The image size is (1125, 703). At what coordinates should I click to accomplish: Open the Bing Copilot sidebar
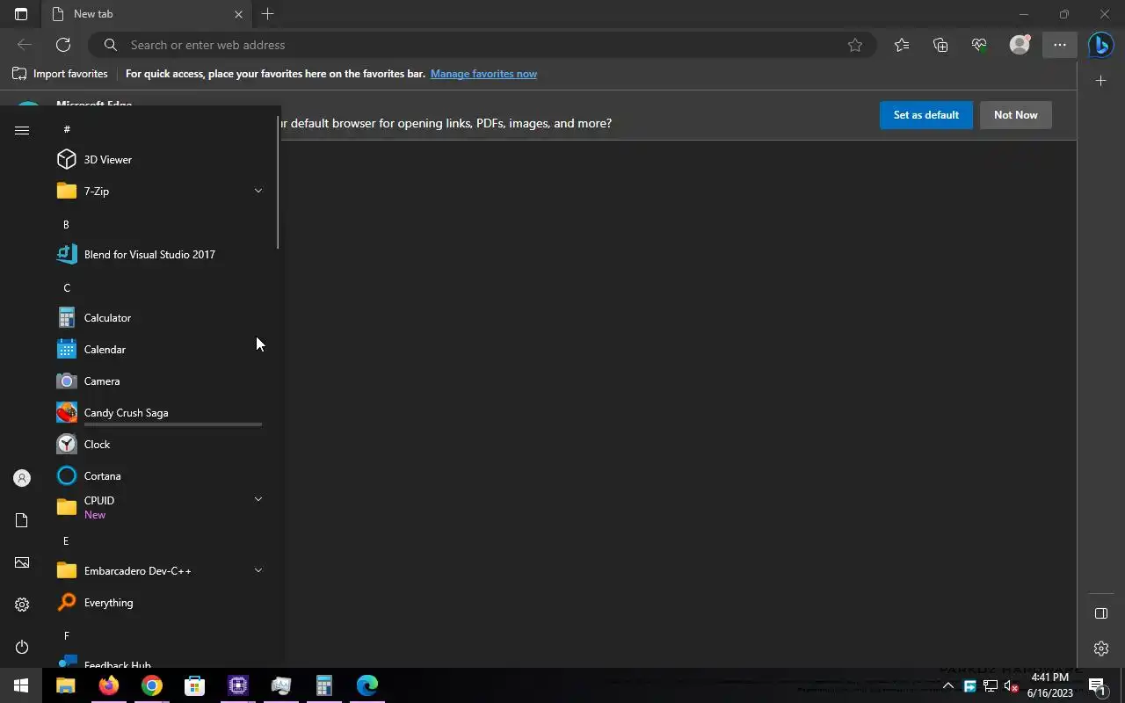pos(1100,45)
